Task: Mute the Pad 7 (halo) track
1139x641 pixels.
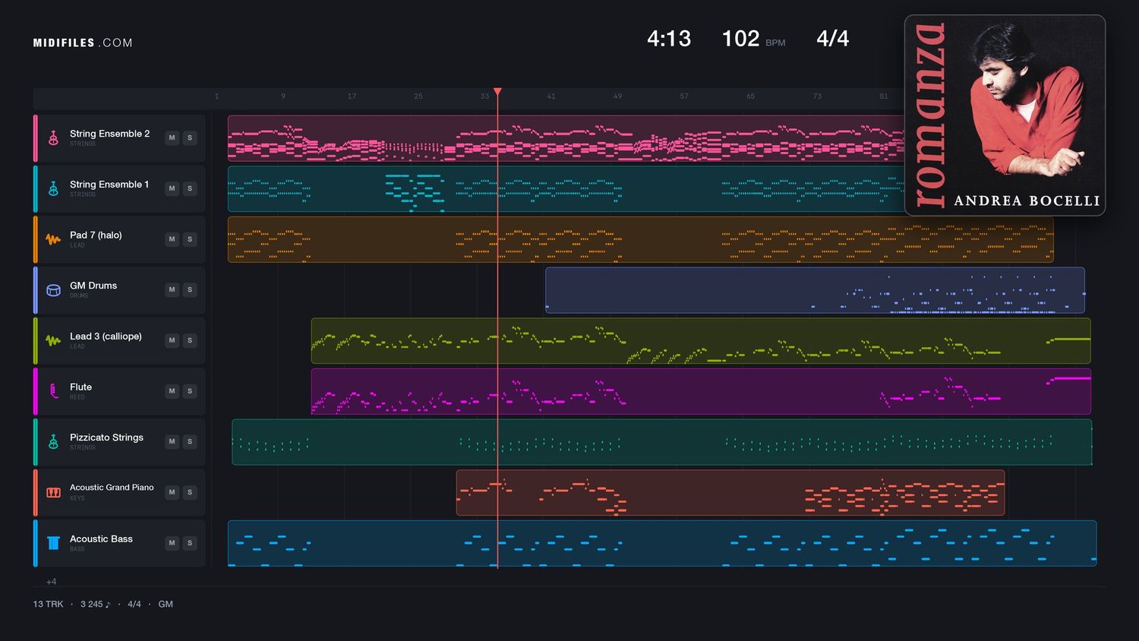Action: (x=172, y=239)
